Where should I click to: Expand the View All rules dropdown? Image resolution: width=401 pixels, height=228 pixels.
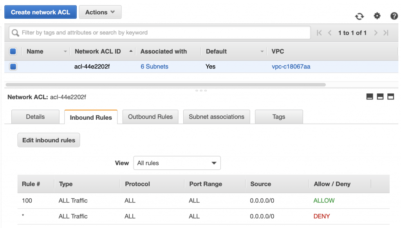[177, 163]
